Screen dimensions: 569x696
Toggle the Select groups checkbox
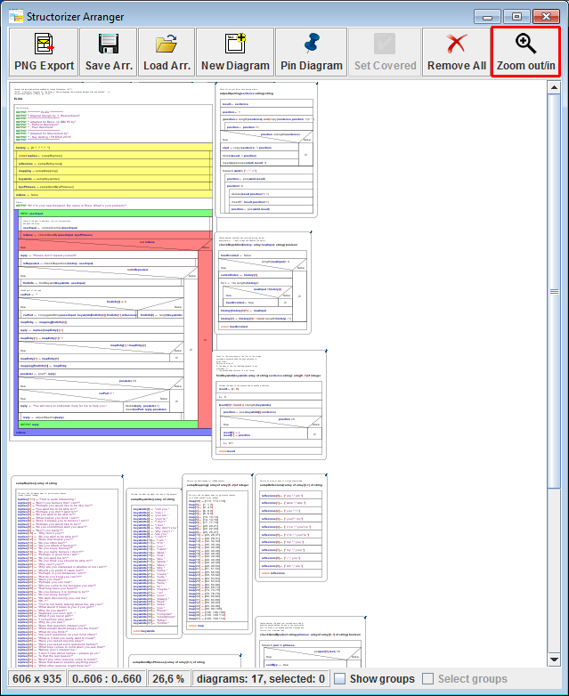(x=427, y=679)
